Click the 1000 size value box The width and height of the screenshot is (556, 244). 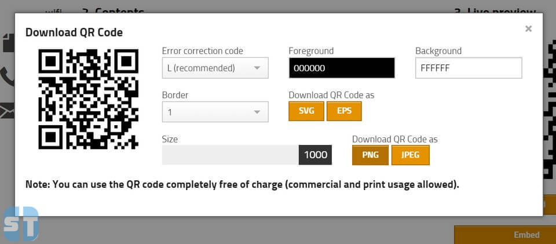pyautogui.click(x=315, y=155)
